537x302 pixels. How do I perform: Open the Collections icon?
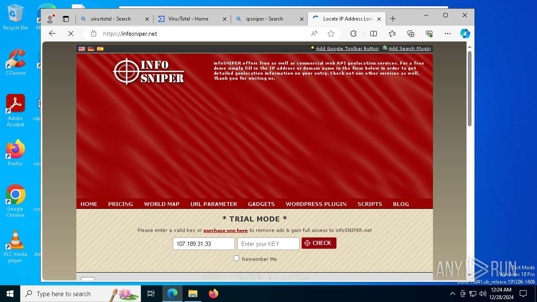(411, 34)
